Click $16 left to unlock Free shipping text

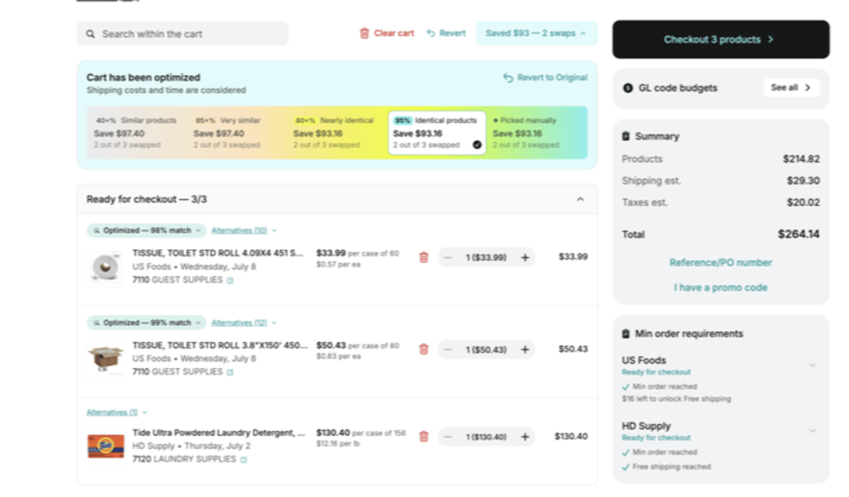click(676, 399)
